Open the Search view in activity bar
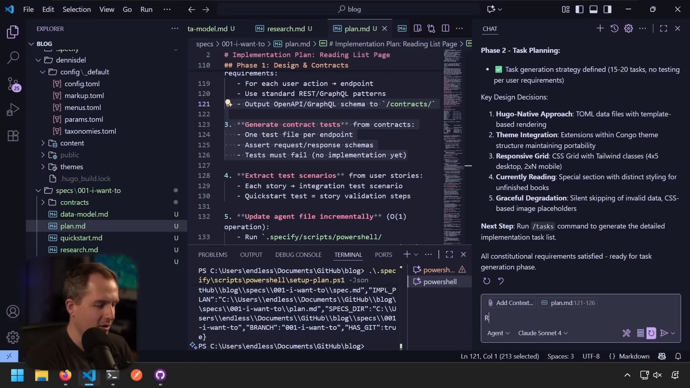690x388 pixels. (13, 57)
